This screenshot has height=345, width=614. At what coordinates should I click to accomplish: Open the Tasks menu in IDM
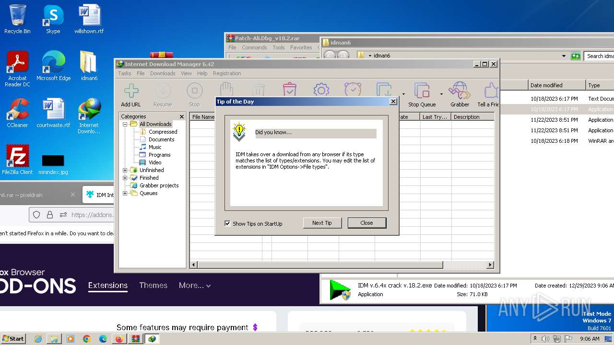coord(125,73)
